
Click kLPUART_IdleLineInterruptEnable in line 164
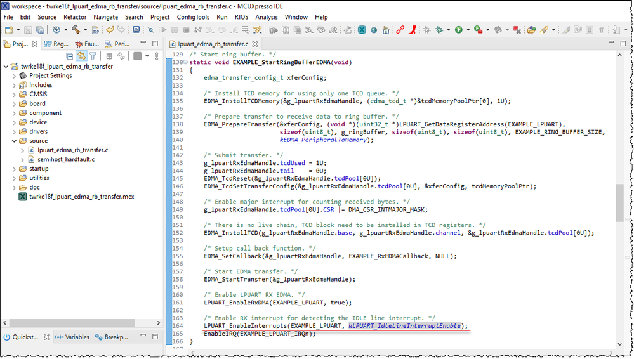404,325
